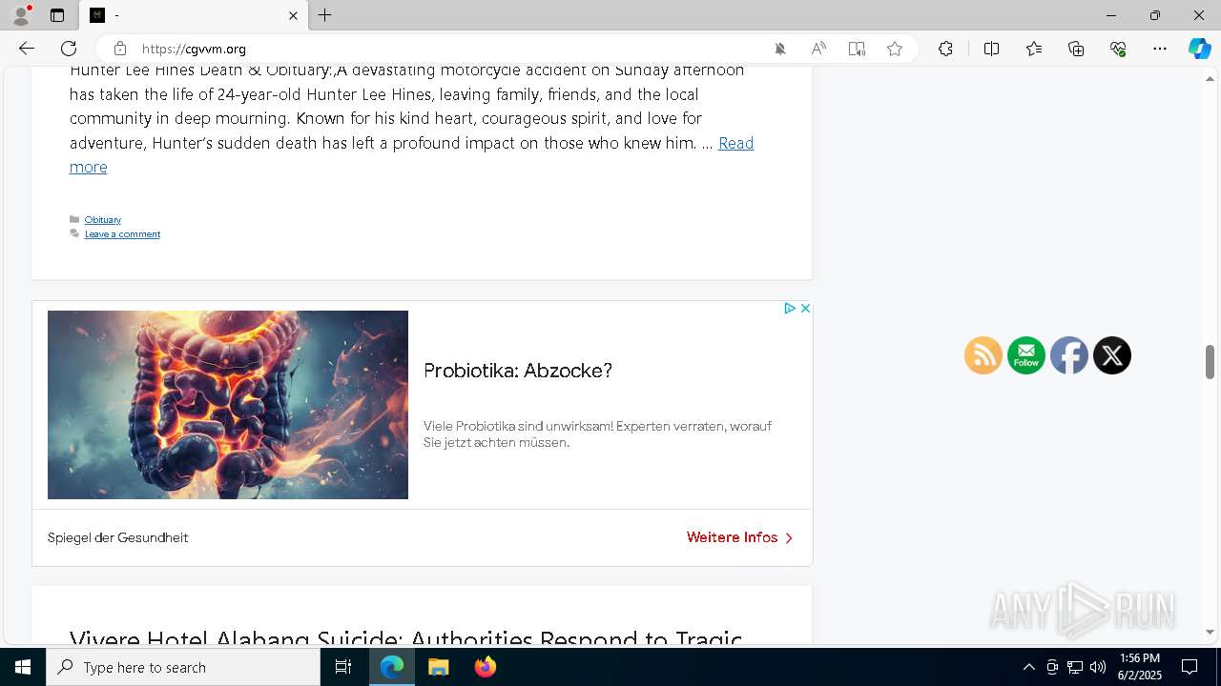Open a new tab
Image resolution: width=1221 pixels, height=686 pixels.
pos(325,15)
